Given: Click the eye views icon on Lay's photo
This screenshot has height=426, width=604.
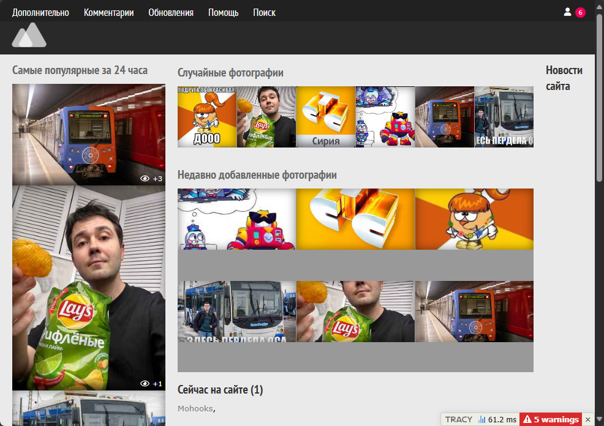Looking at the screenshot, I should 145,384.
